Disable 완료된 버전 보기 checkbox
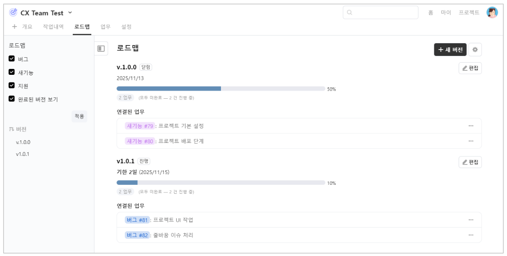This screenshot has width=507, height=256. click(12, 99)
